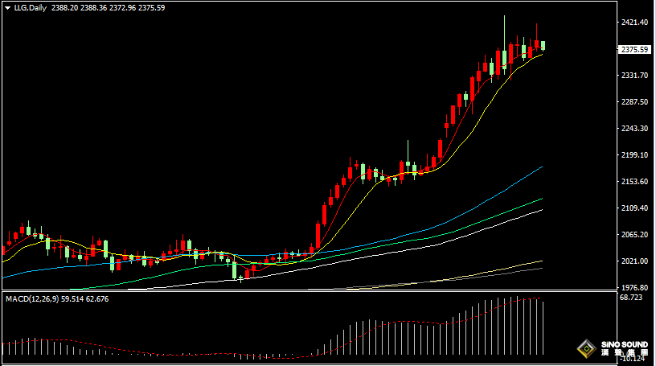Select the current price label 2375.59
656x366 pixels.
click(634, 49)
